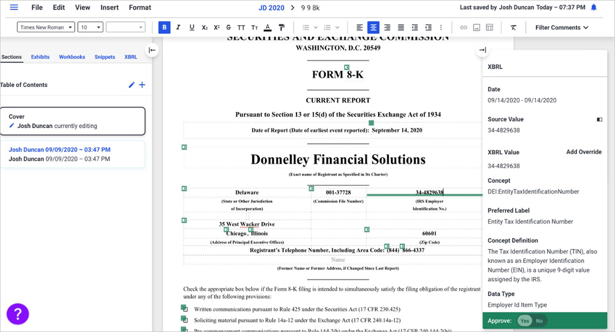Open the text color picker

(x=268, y=27)
